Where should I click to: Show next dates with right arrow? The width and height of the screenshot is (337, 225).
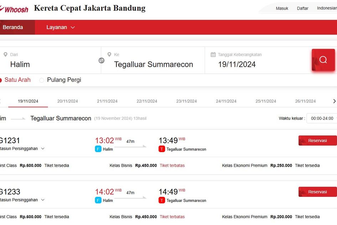click(x=334, y=101)
